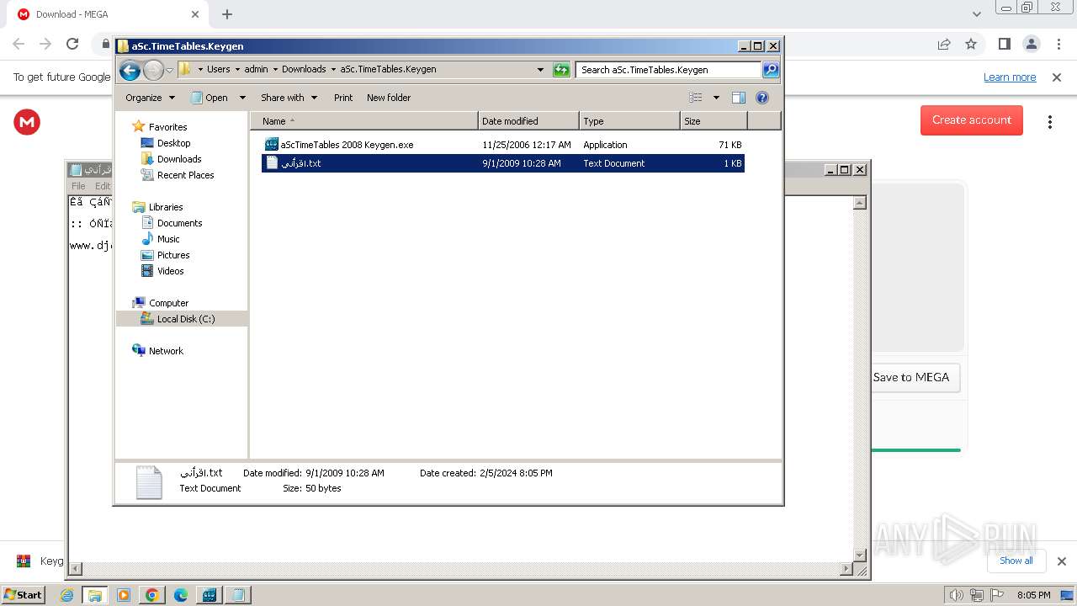Open Libraries in navigation pane
The height and width of the screenshot is (606, 1077).
(166, 207)
